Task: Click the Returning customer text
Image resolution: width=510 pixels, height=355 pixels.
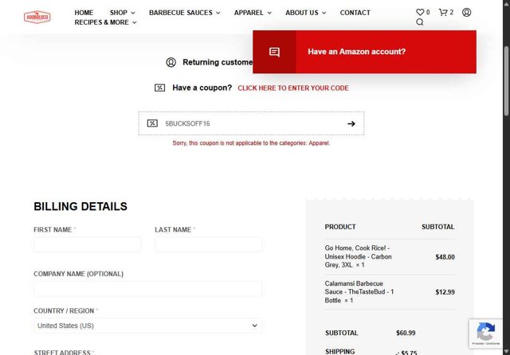Action: (x=218, y=62)
